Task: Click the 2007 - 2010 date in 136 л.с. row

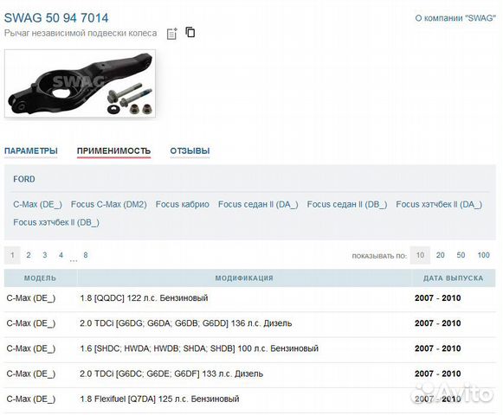Action: [437, 323]
